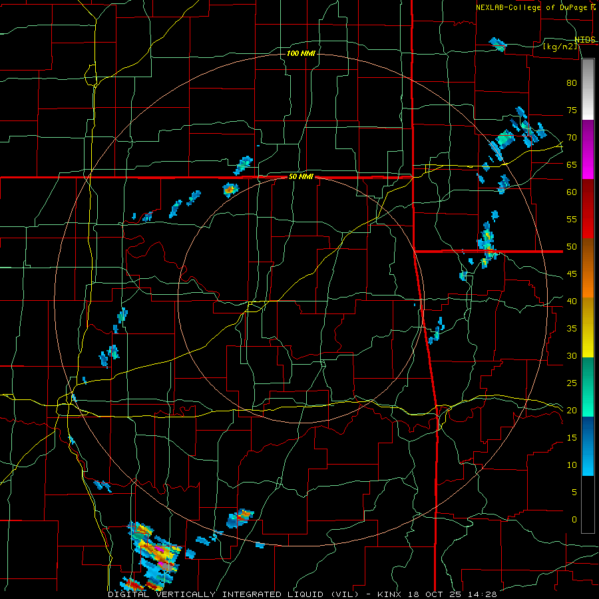599x599 pixels.
Task: Click the 50 value on the VIL scale
Action: pyautogui.click(x=572, y=247)
